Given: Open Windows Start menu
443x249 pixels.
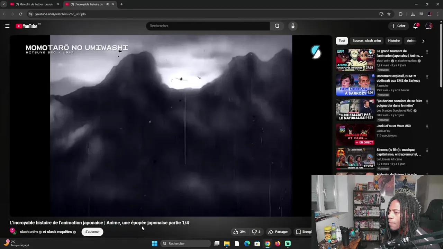Looking at the screenshot, I should [154, 243].
